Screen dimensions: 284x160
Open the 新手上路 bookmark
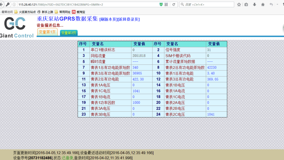45,12
